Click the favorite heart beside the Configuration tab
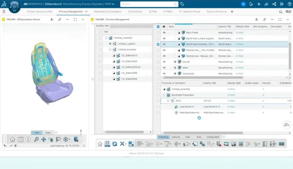This screenshot has height=169, width=293. click(x=223, y=137)
